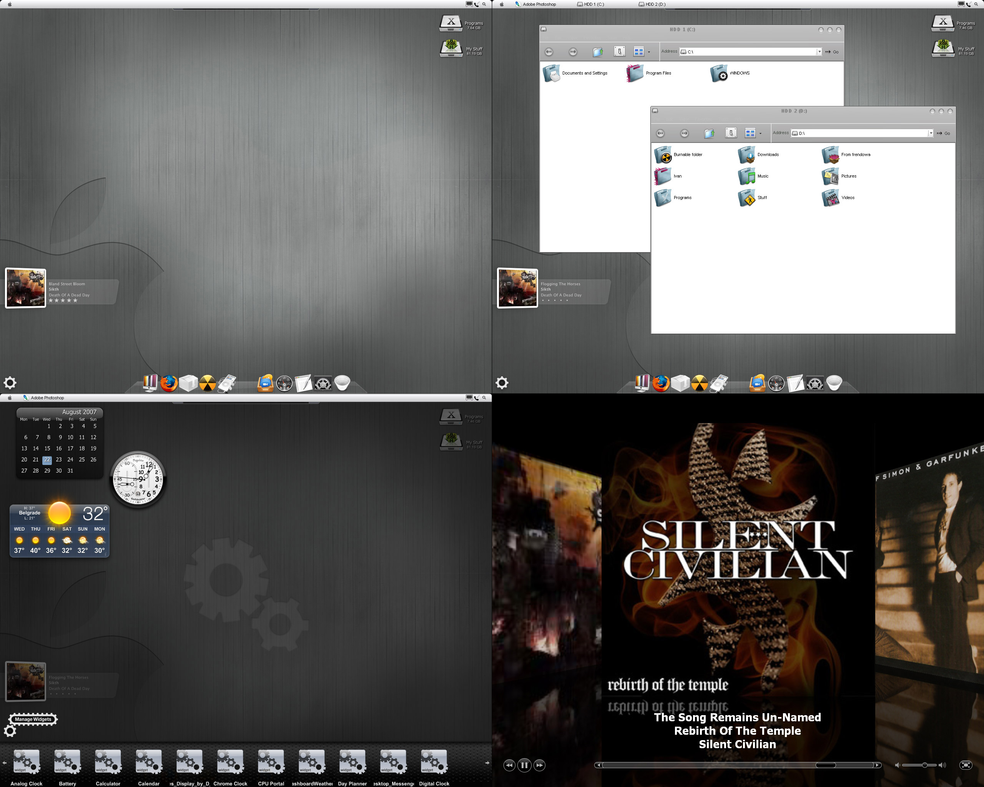
Task: Switch to HDD 2 (D:) in top taskbar
Action: point(652,4)
